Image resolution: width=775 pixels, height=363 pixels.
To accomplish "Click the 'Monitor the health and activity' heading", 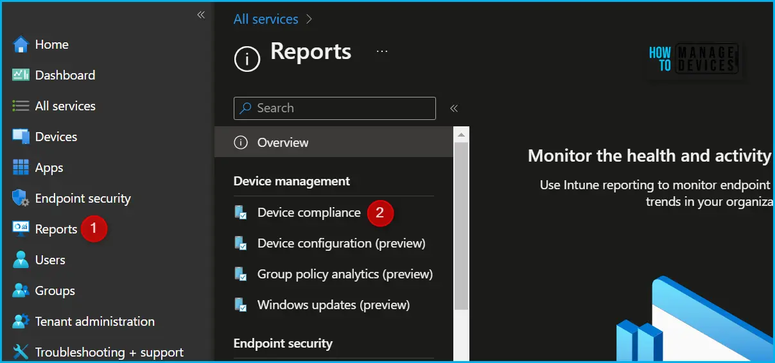I will [x=649, y=156].
